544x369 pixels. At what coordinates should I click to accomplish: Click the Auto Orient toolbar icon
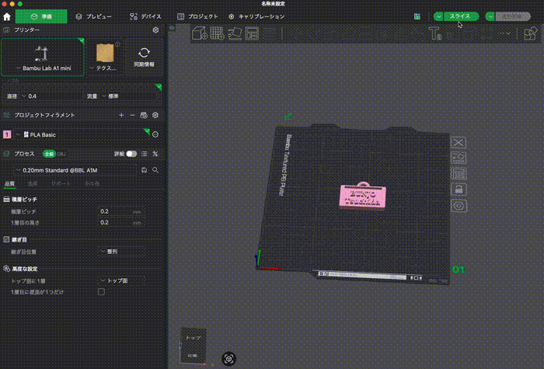(235, 33)
